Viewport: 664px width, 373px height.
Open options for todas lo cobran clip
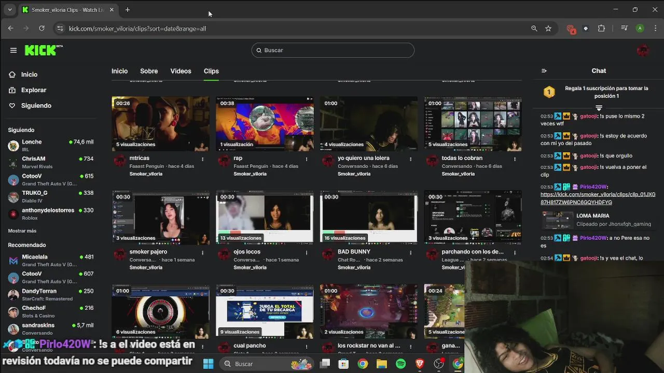[x=515, y=159]
